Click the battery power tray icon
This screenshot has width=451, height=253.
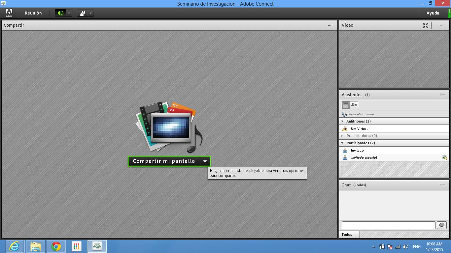pyautogui.click(x=382, y=247)
